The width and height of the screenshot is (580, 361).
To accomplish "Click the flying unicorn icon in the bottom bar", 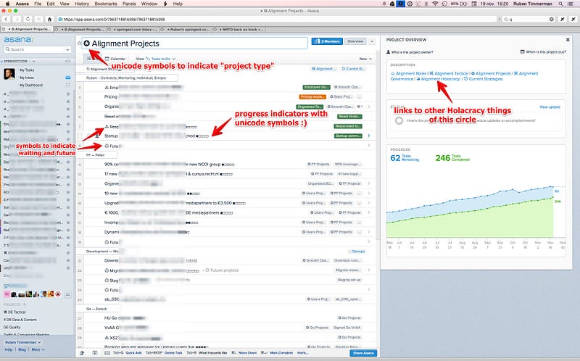I will pos(82,353).
